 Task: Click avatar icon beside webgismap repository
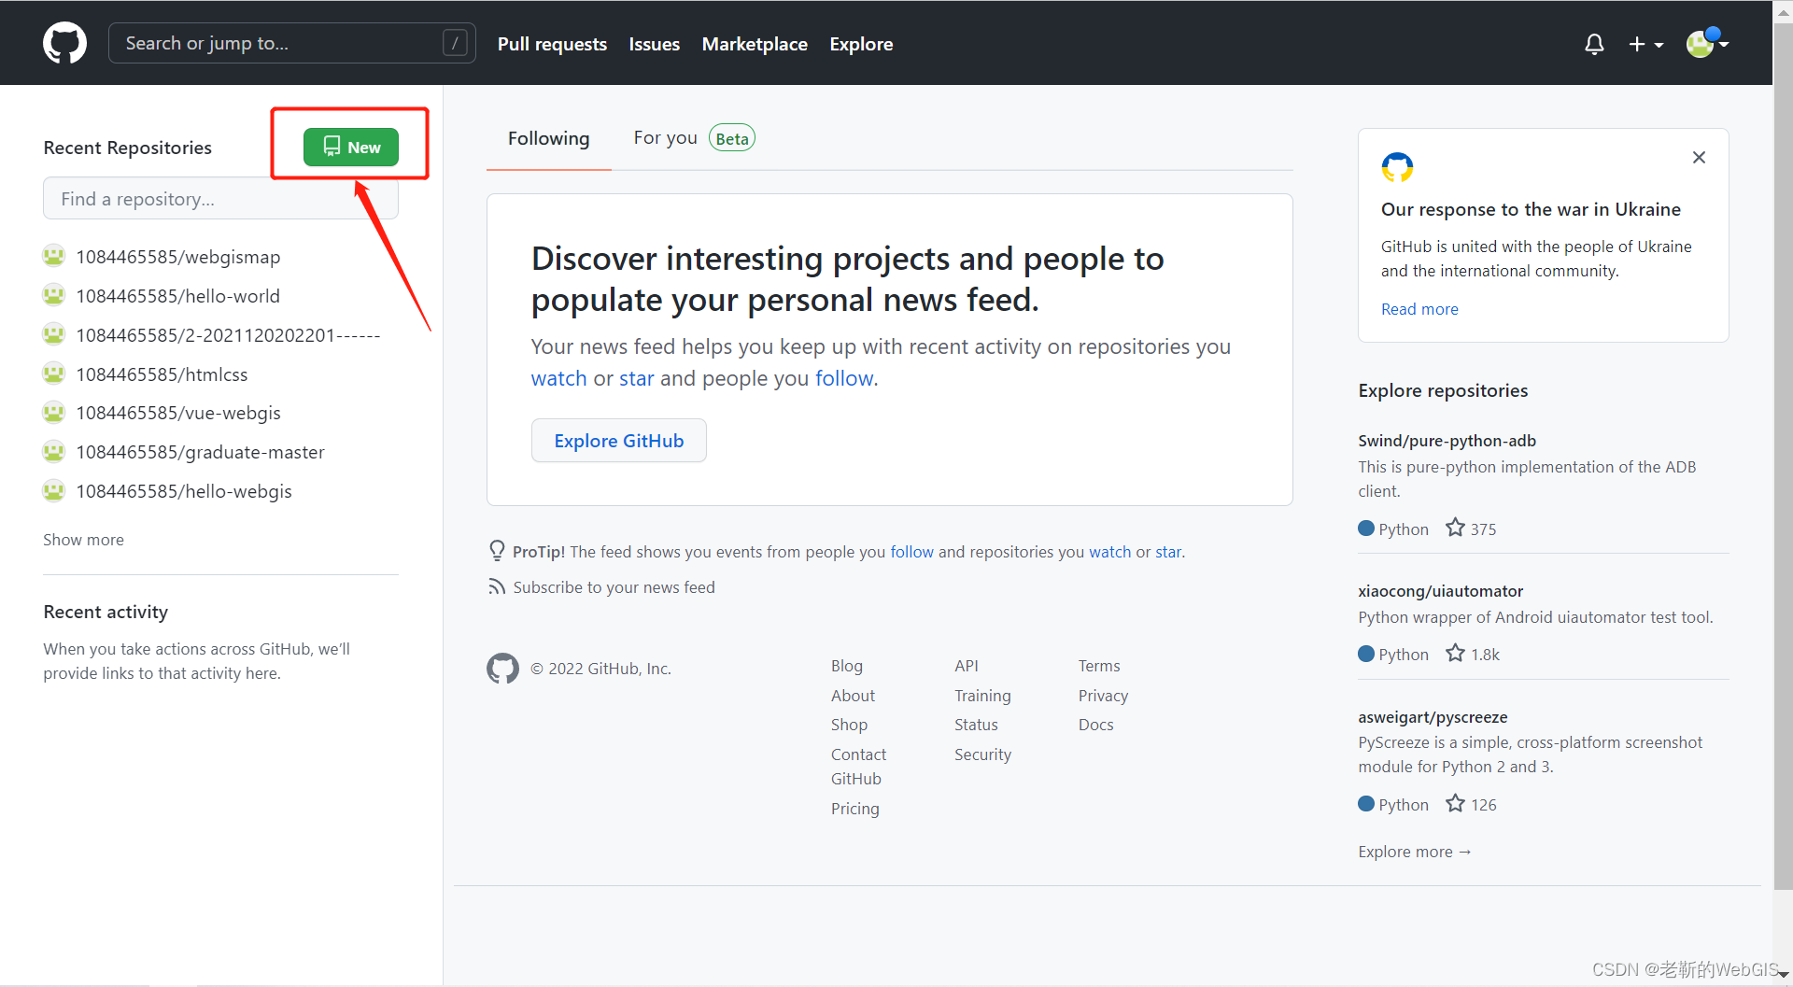(54, 256)
